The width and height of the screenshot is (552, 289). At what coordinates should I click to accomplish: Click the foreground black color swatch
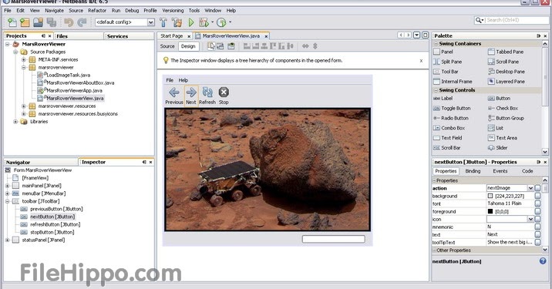490,212
